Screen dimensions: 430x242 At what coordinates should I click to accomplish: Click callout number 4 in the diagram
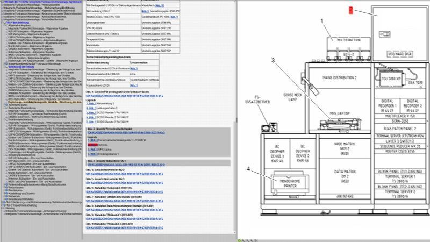(x=248, y=169)
